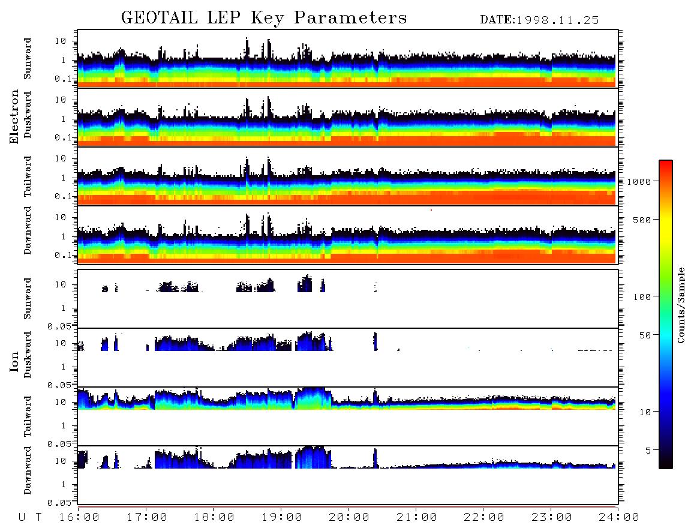This screenshot has width=685, height=528.
Task: Select the "17:00" time tick label
Action: 147,517
